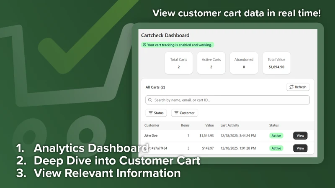The image size is (335, 188).
Task: Click the $1,694.90 total value figure
Action: (276, 67)
